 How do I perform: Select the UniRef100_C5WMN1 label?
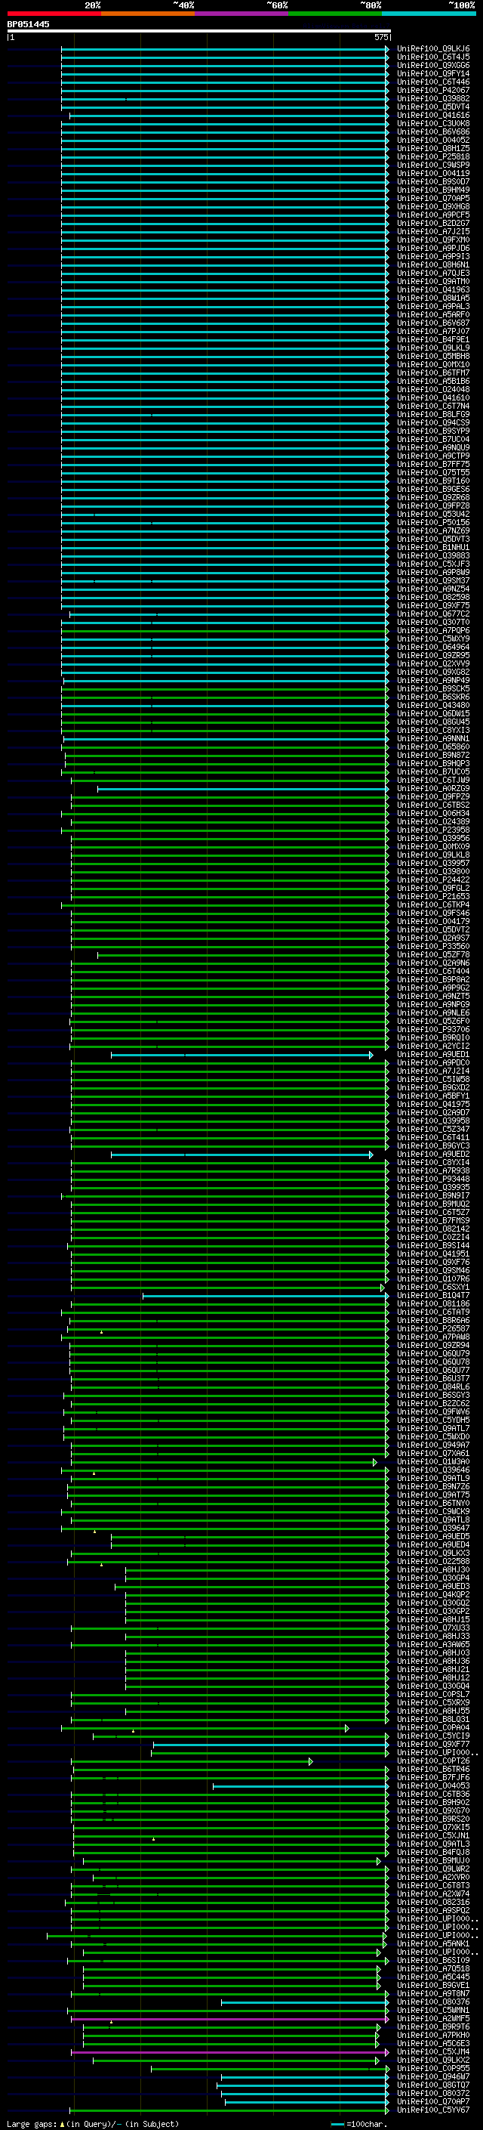433,2010
